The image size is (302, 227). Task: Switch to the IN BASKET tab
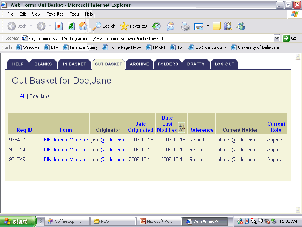[x=74, y=64]
